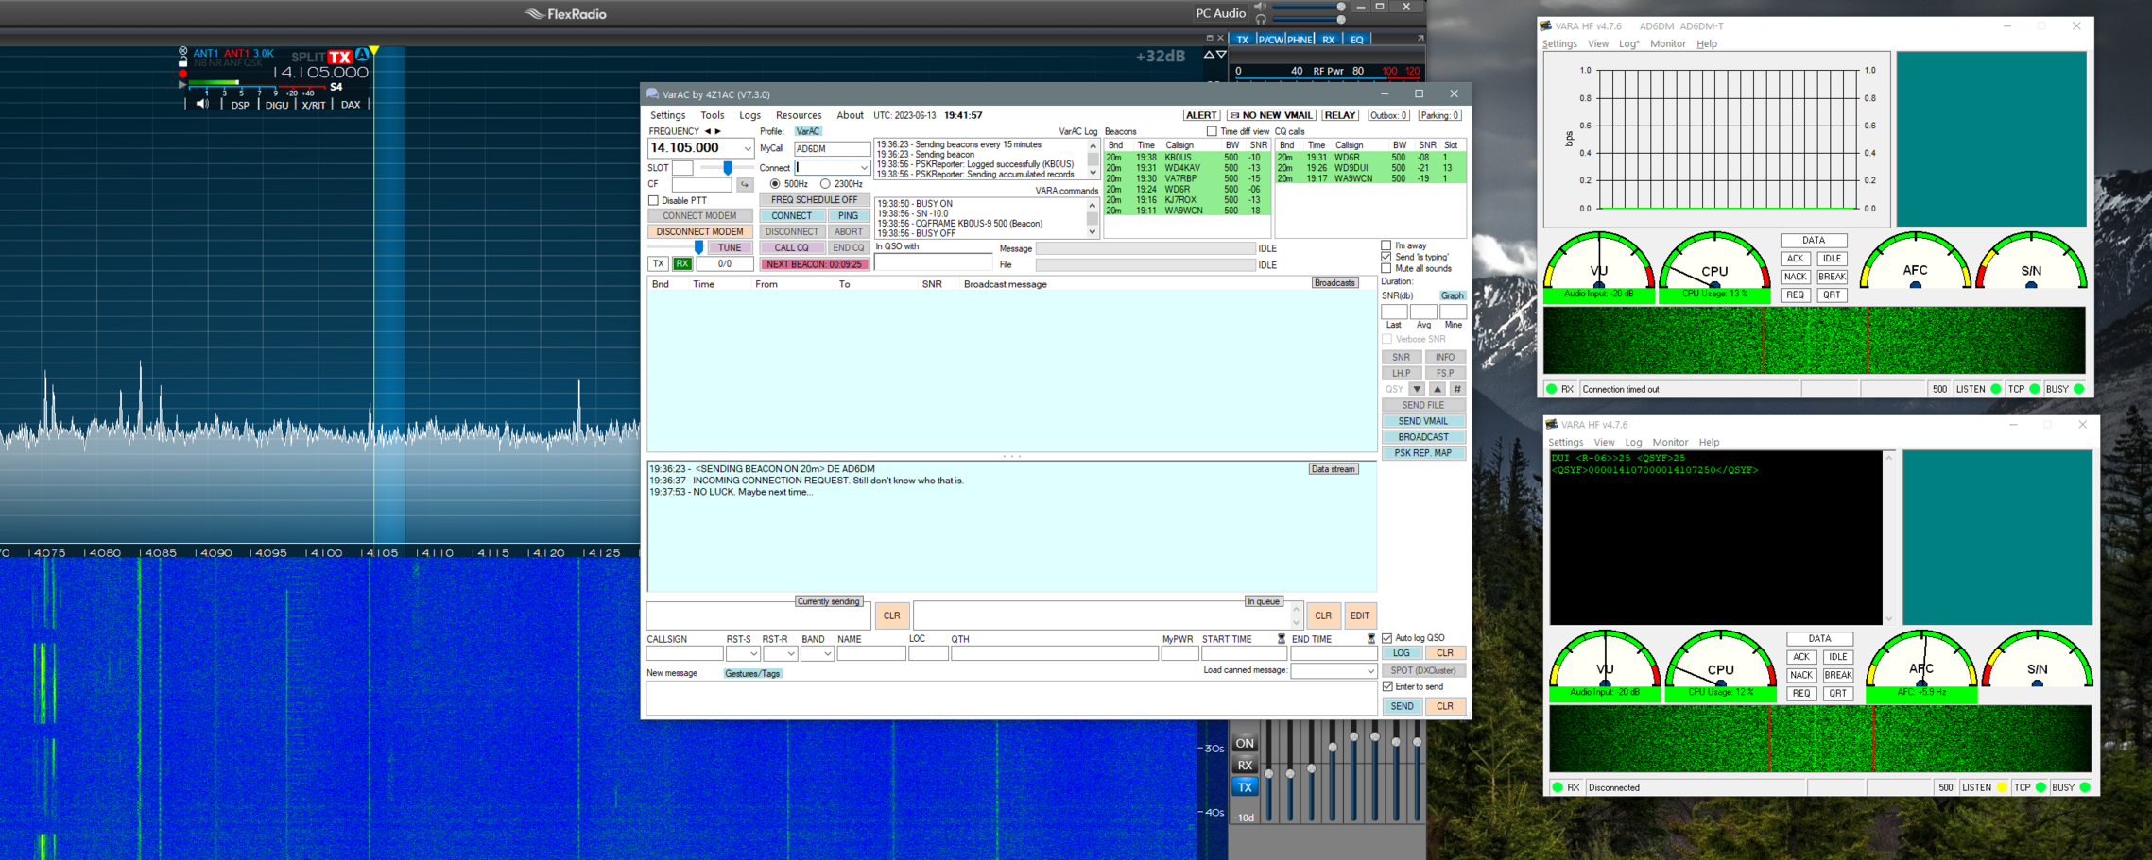Image resolution: width=2152 pixels, height=860 pixels.
Task: Adjust the SLOT slider handle
Action: click(x=727, y=168)
